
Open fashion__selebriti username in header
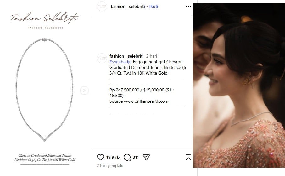click(128, 6)
